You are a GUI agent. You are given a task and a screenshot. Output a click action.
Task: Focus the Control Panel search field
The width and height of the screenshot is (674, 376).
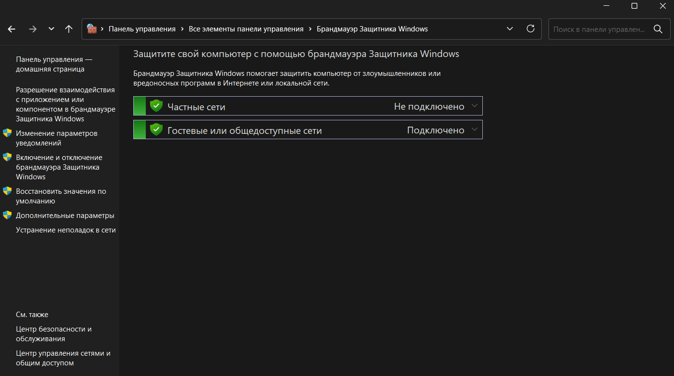tap(609, 29)
